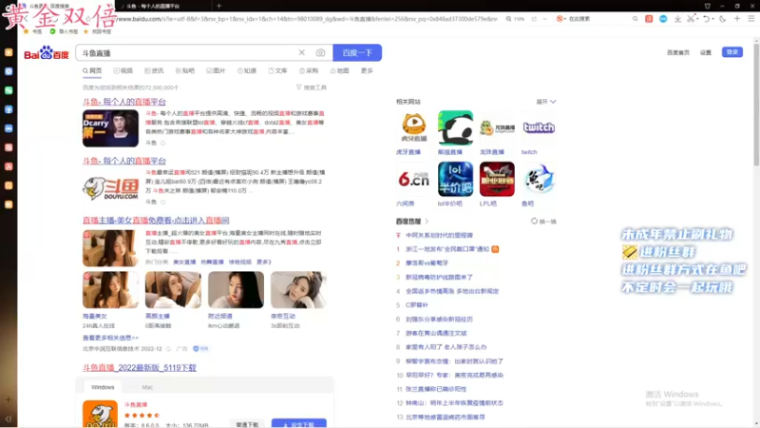Switch to the 图片 tab
The image size is (760, 428).
click(x=217, y=70)
